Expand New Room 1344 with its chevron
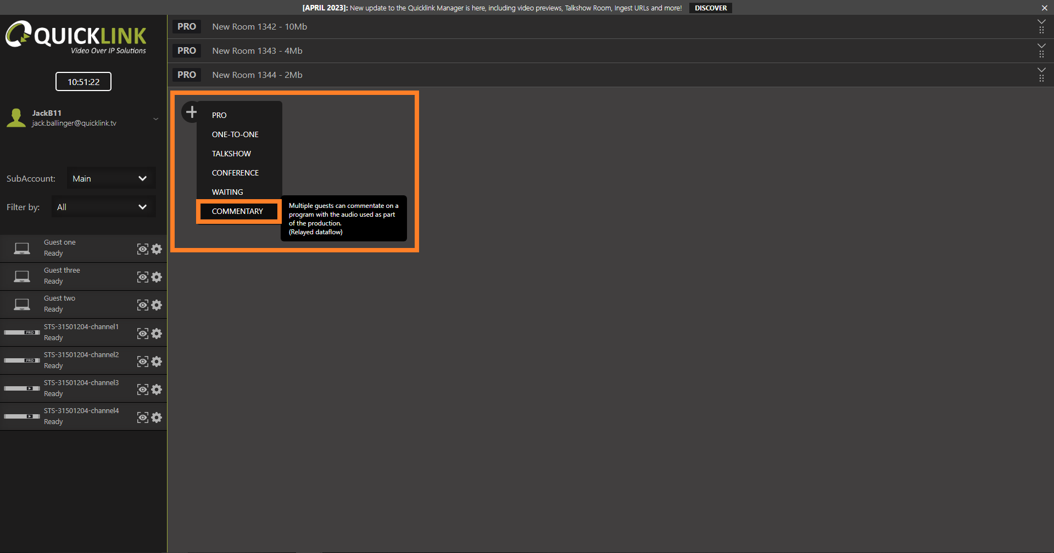The height and width of the screenshot is (553, 1054). point(1041,70)
